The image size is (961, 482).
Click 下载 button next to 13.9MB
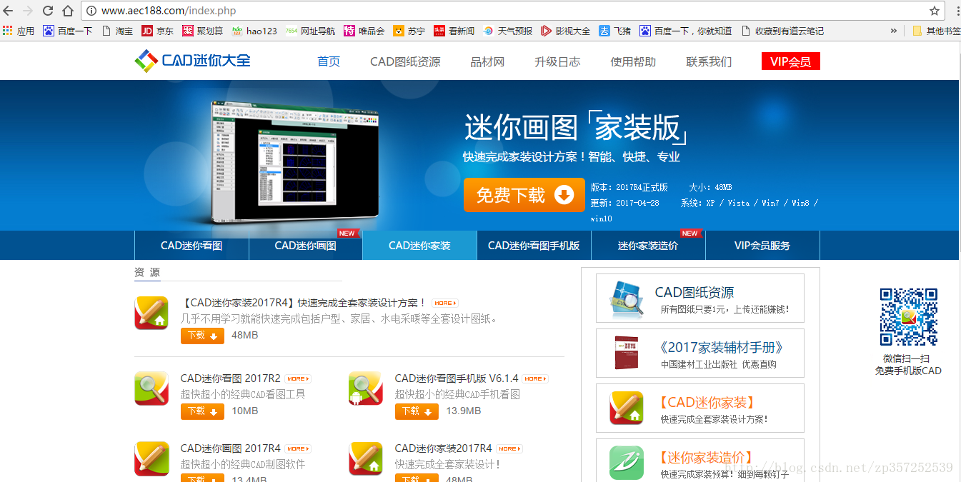[x=417, y=411]
